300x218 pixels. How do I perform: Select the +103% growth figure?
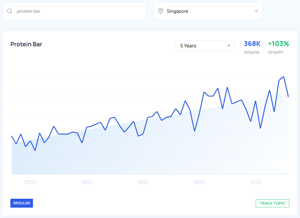(x=278, y=44)
